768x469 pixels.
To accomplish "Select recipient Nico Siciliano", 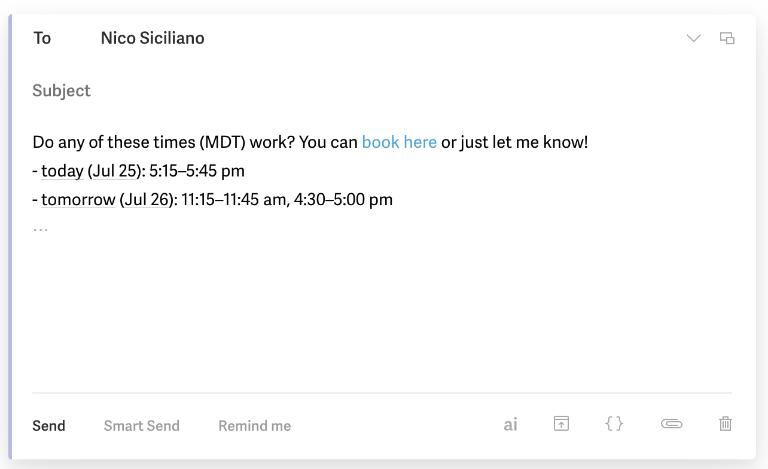I will 153,38.
